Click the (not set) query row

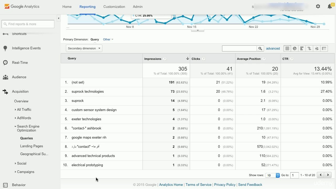(x=78, y=82)
